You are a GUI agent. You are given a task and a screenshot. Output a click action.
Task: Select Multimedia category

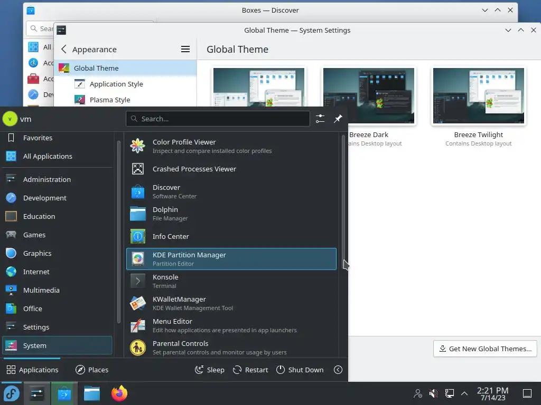57,291
